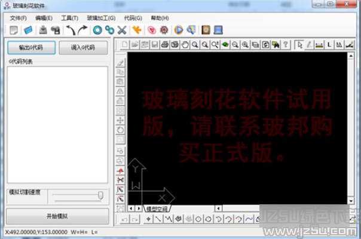361x239 pixels.
Task: Adjust the 模拟切割速度 slider handle
Action: 100,195
